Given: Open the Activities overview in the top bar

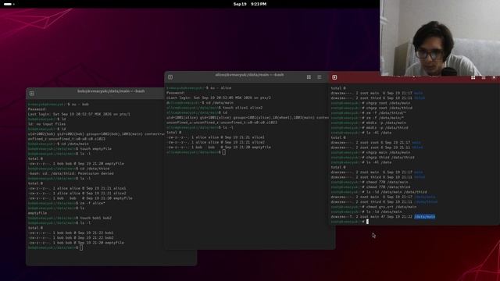Looking at the screenshot, I should point(9,4).
